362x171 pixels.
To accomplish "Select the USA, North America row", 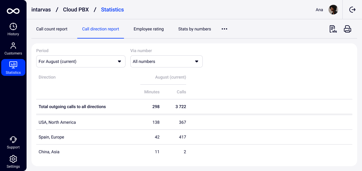I will 57,122.
